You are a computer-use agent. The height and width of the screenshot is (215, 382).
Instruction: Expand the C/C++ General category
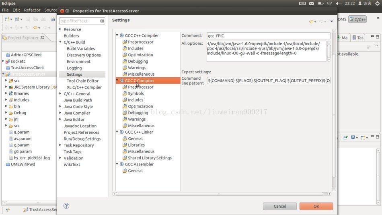(60, 93)
